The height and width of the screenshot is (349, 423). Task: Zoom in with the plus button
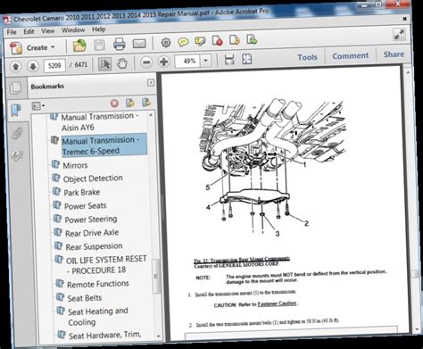[164, 62]
